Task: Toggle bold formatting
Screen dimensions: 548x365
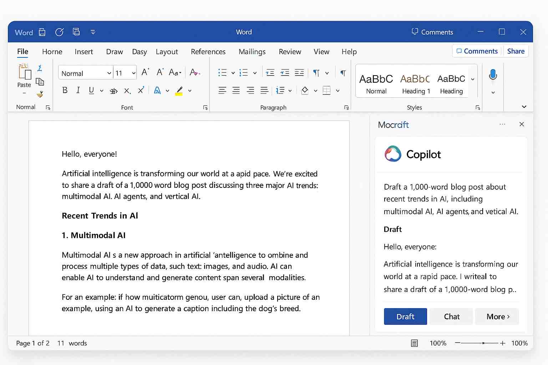Action: 65,90
